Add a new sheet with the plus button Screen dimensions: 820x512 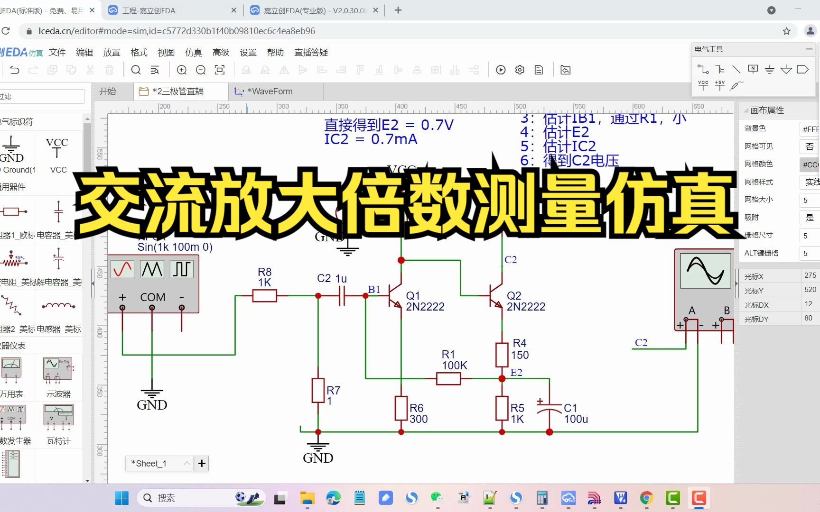(x=202, y=463)
